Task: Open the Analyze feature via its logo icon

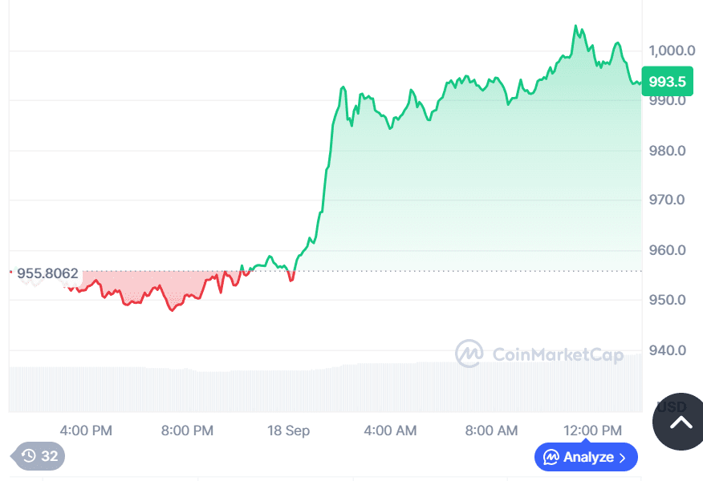Action: 552,457
